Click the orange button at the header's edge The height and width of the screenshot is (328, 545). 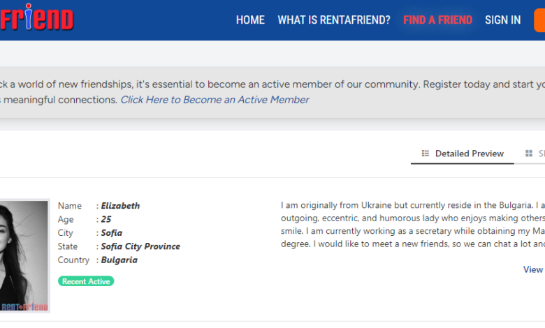[x=539, y=20]
